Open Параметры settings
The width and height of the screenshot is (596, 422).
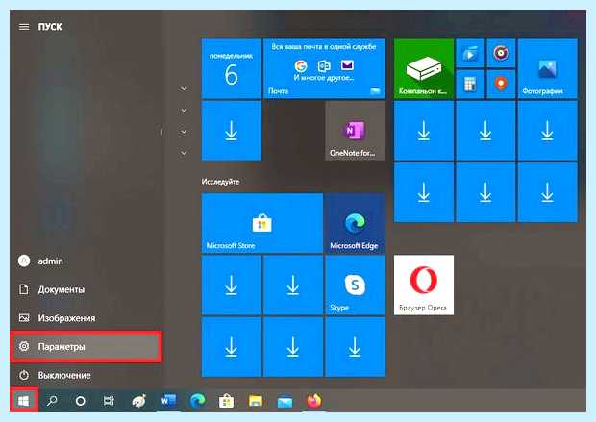[x=86, y=347]
